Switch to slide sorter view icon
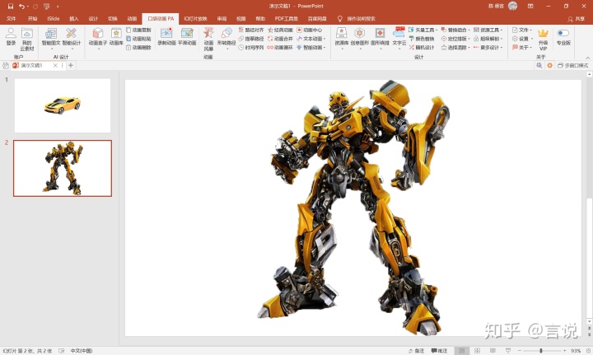The height and width of the screenshot is (355, 593). 477,351
